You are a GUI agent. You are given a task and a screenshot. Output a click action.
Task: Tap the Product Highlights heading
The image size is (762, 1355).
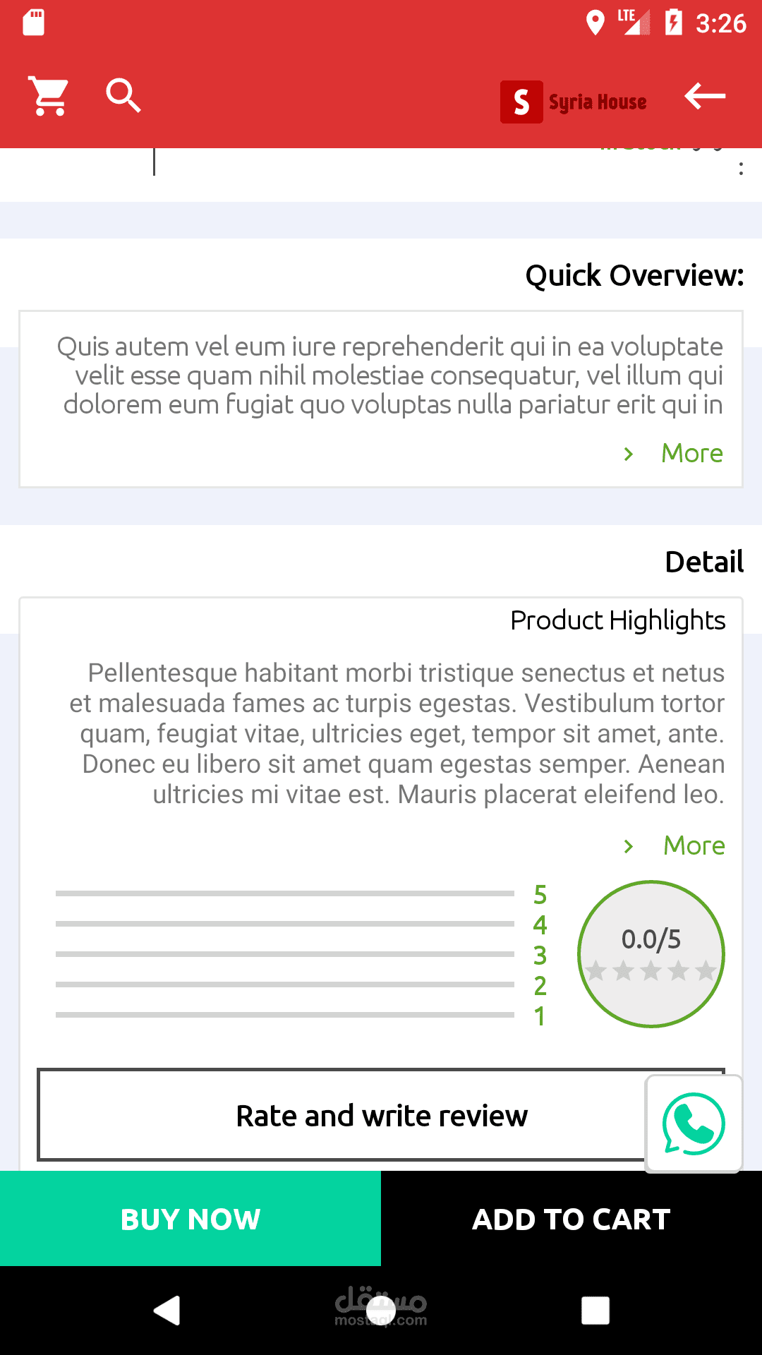(x=617, y=620)
